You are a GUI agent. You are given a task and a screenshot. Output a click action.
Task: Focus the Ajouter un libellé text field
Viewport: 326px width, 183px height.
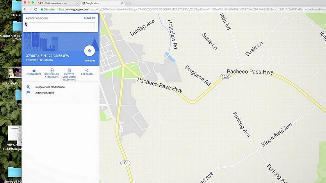pos(60,26)
